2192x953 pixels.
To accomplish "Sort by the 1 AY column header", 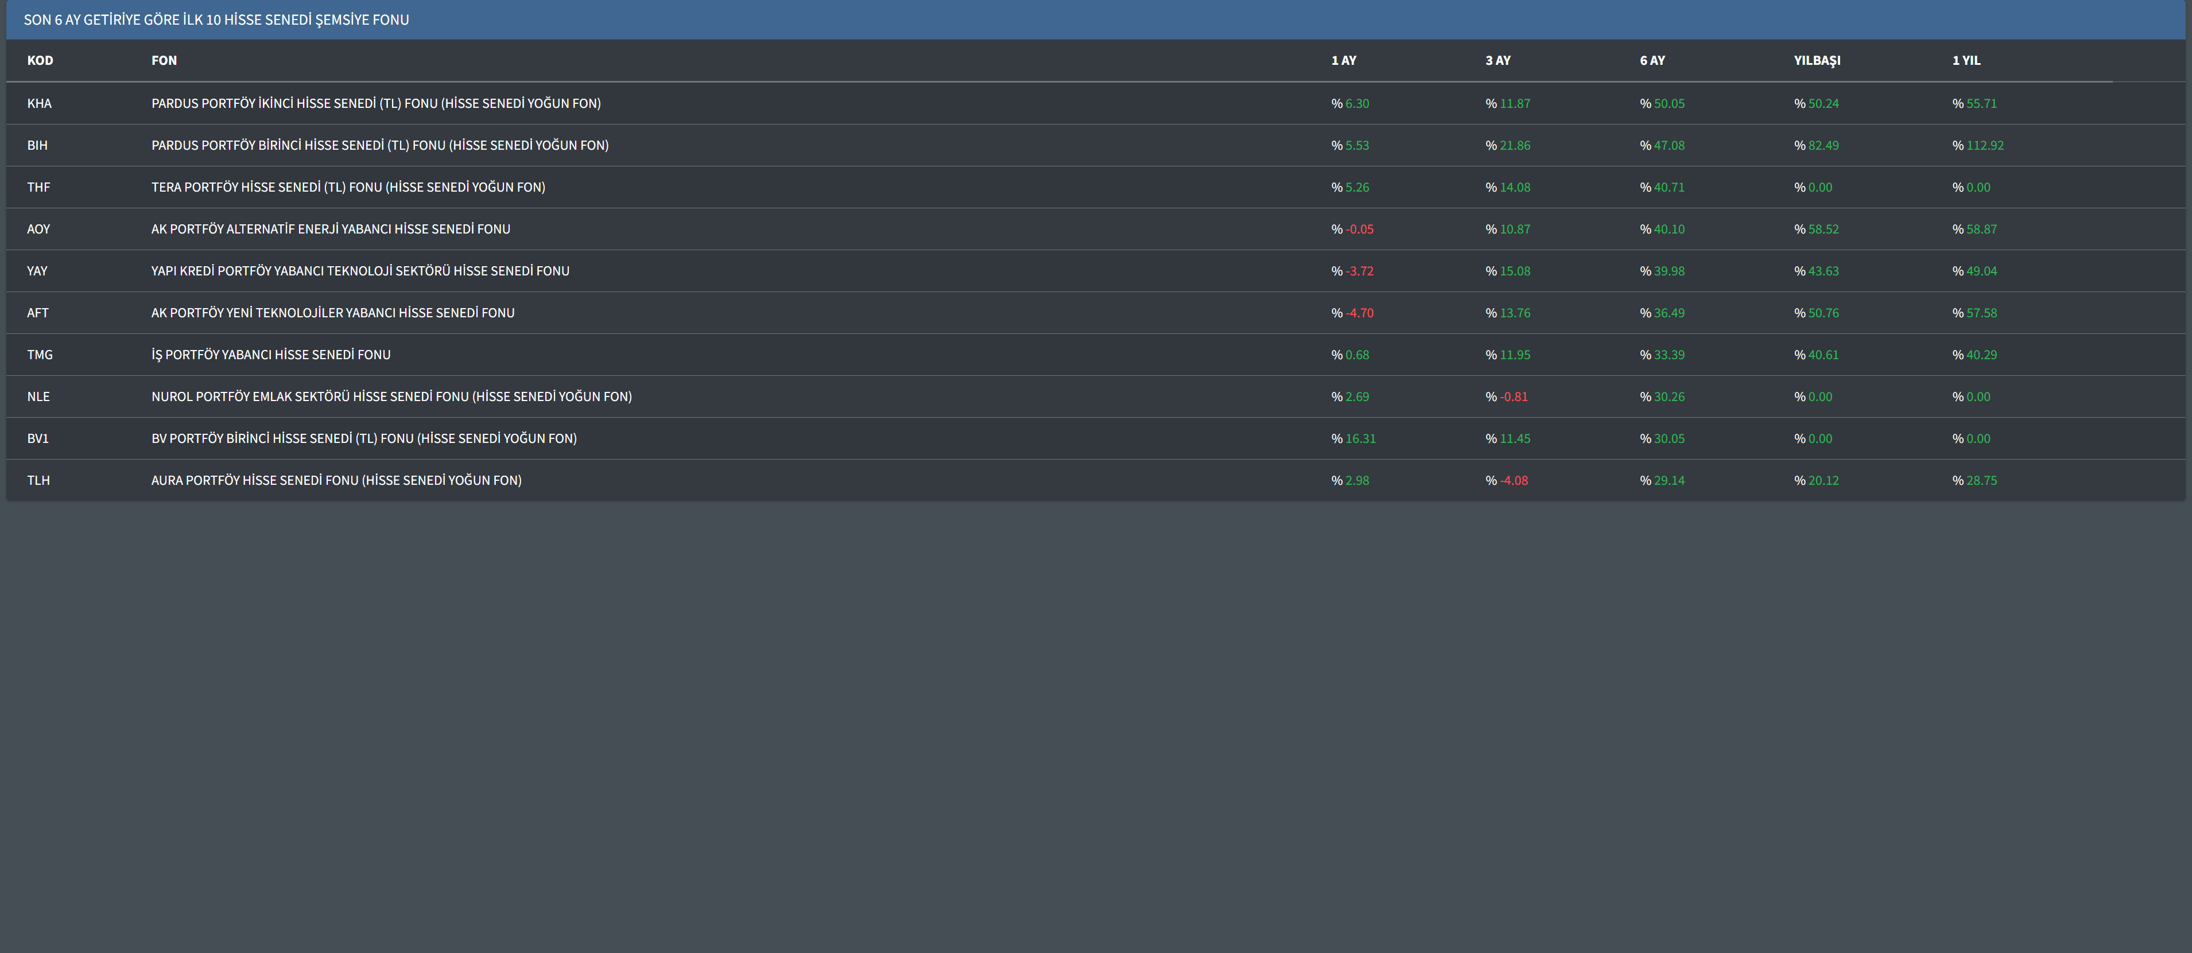I will (x=1344, y=60).
